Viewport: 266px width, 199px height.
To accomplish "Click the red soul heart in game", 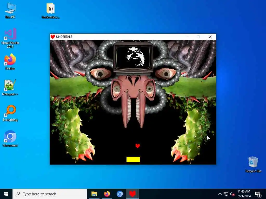I will pos(138,146).
